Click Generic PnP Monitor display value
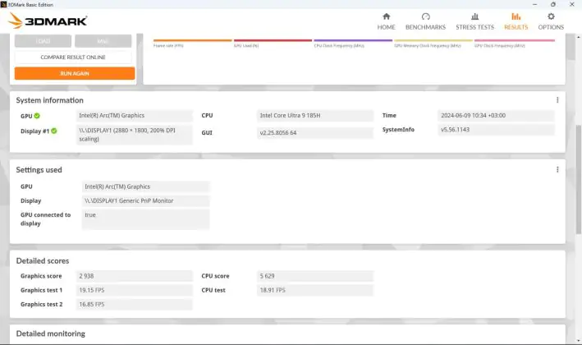 (x=145, y=200)
